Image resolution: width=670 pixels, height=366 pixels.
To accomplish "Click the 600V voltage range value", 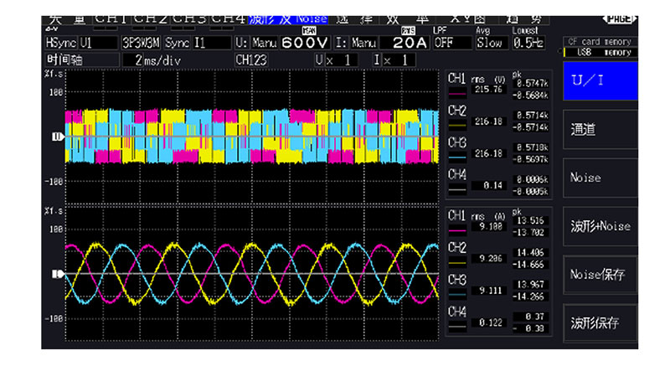I will point(305,43).
